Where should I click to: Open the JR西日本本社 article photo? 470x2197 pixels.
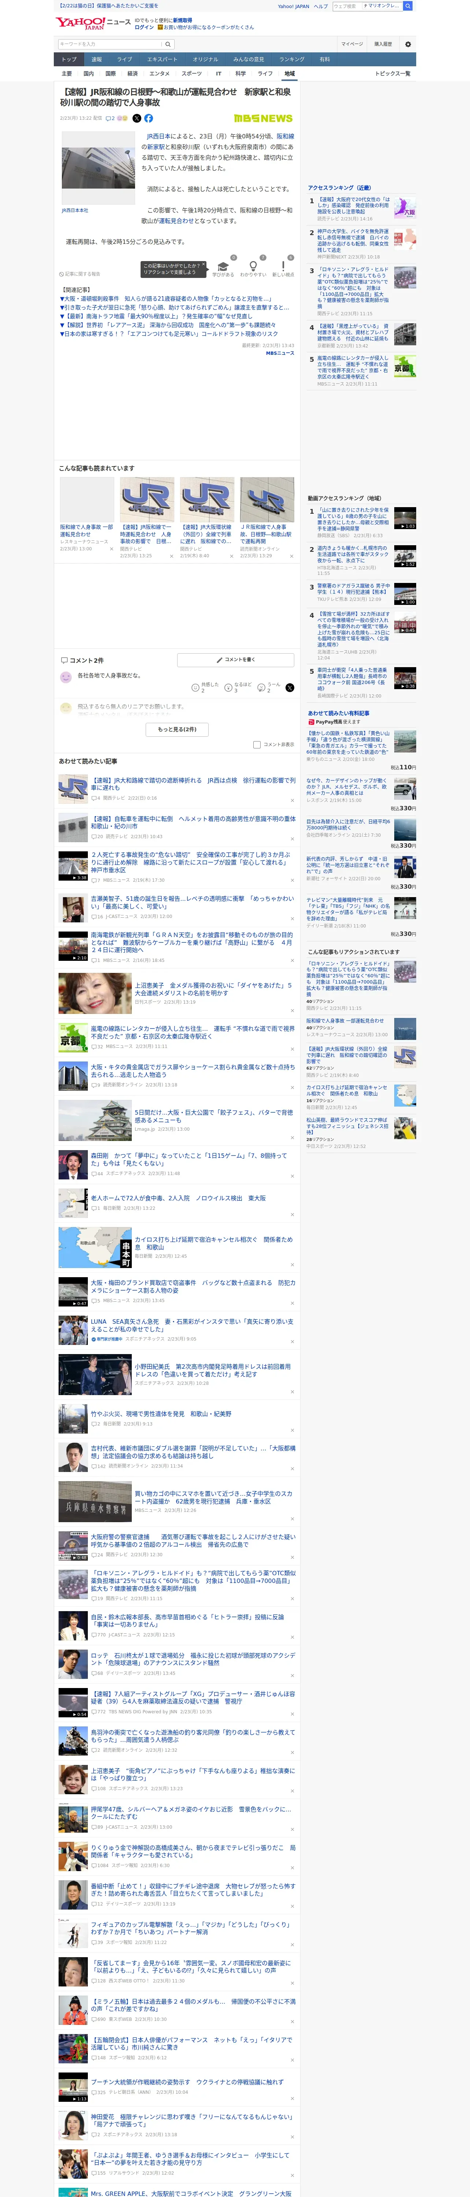point(98,168)
